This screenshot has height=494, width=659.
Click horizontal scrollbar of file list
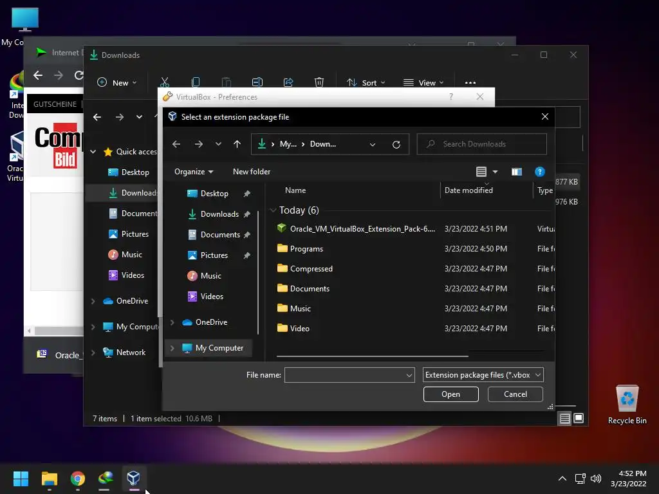coord(373,356)
